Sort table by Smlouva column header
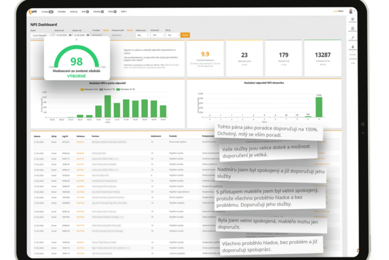The image size is (389, 260). click(x=80, y=136)
